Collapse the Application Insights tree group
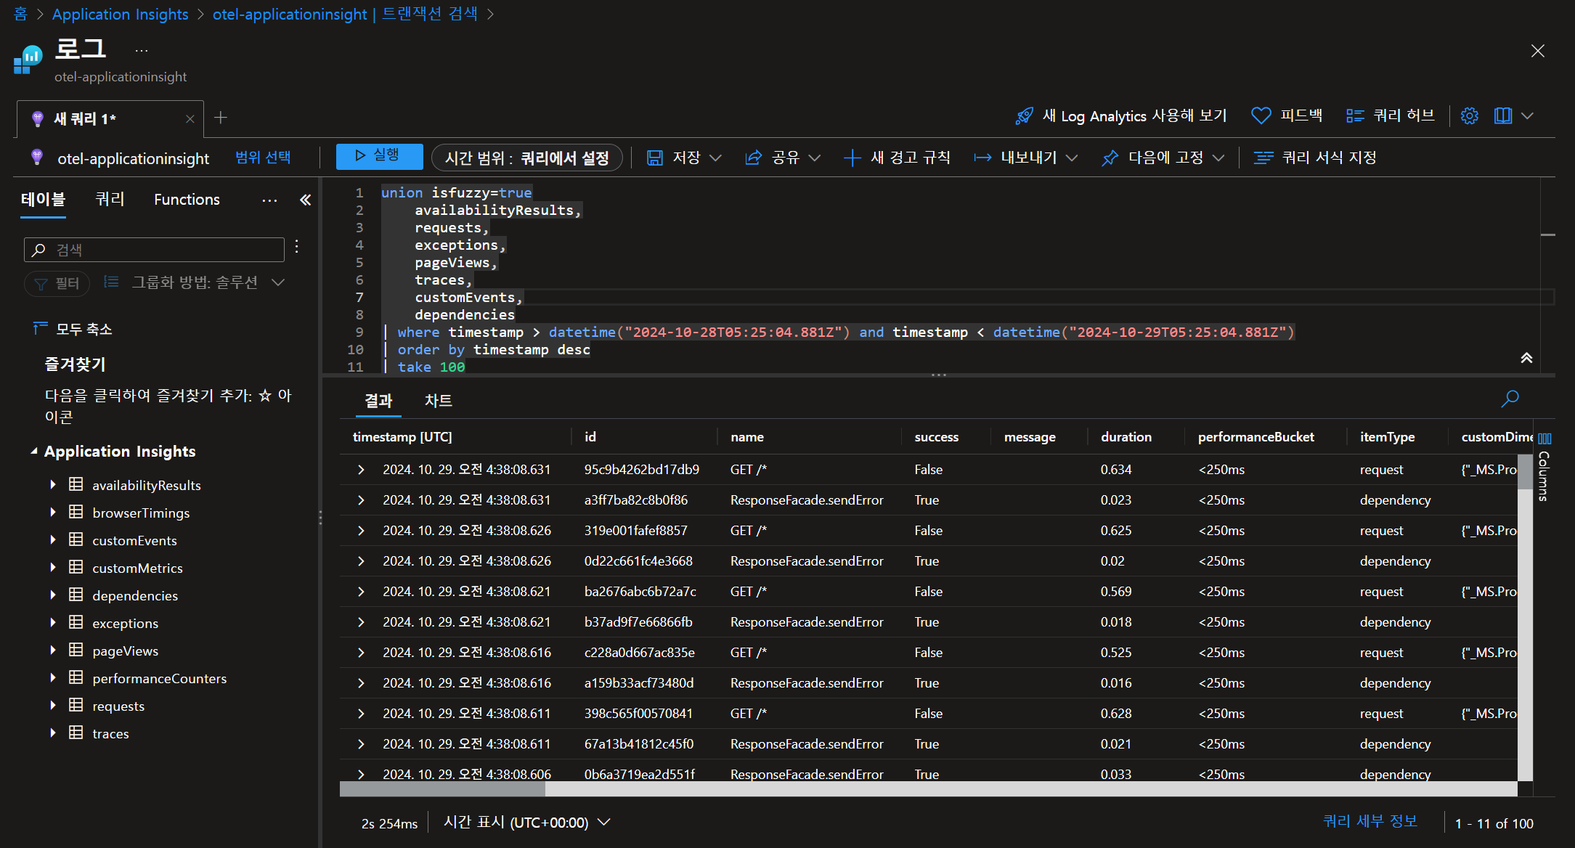This screenshot has height=848, width=1575. [x=34, y=451]
